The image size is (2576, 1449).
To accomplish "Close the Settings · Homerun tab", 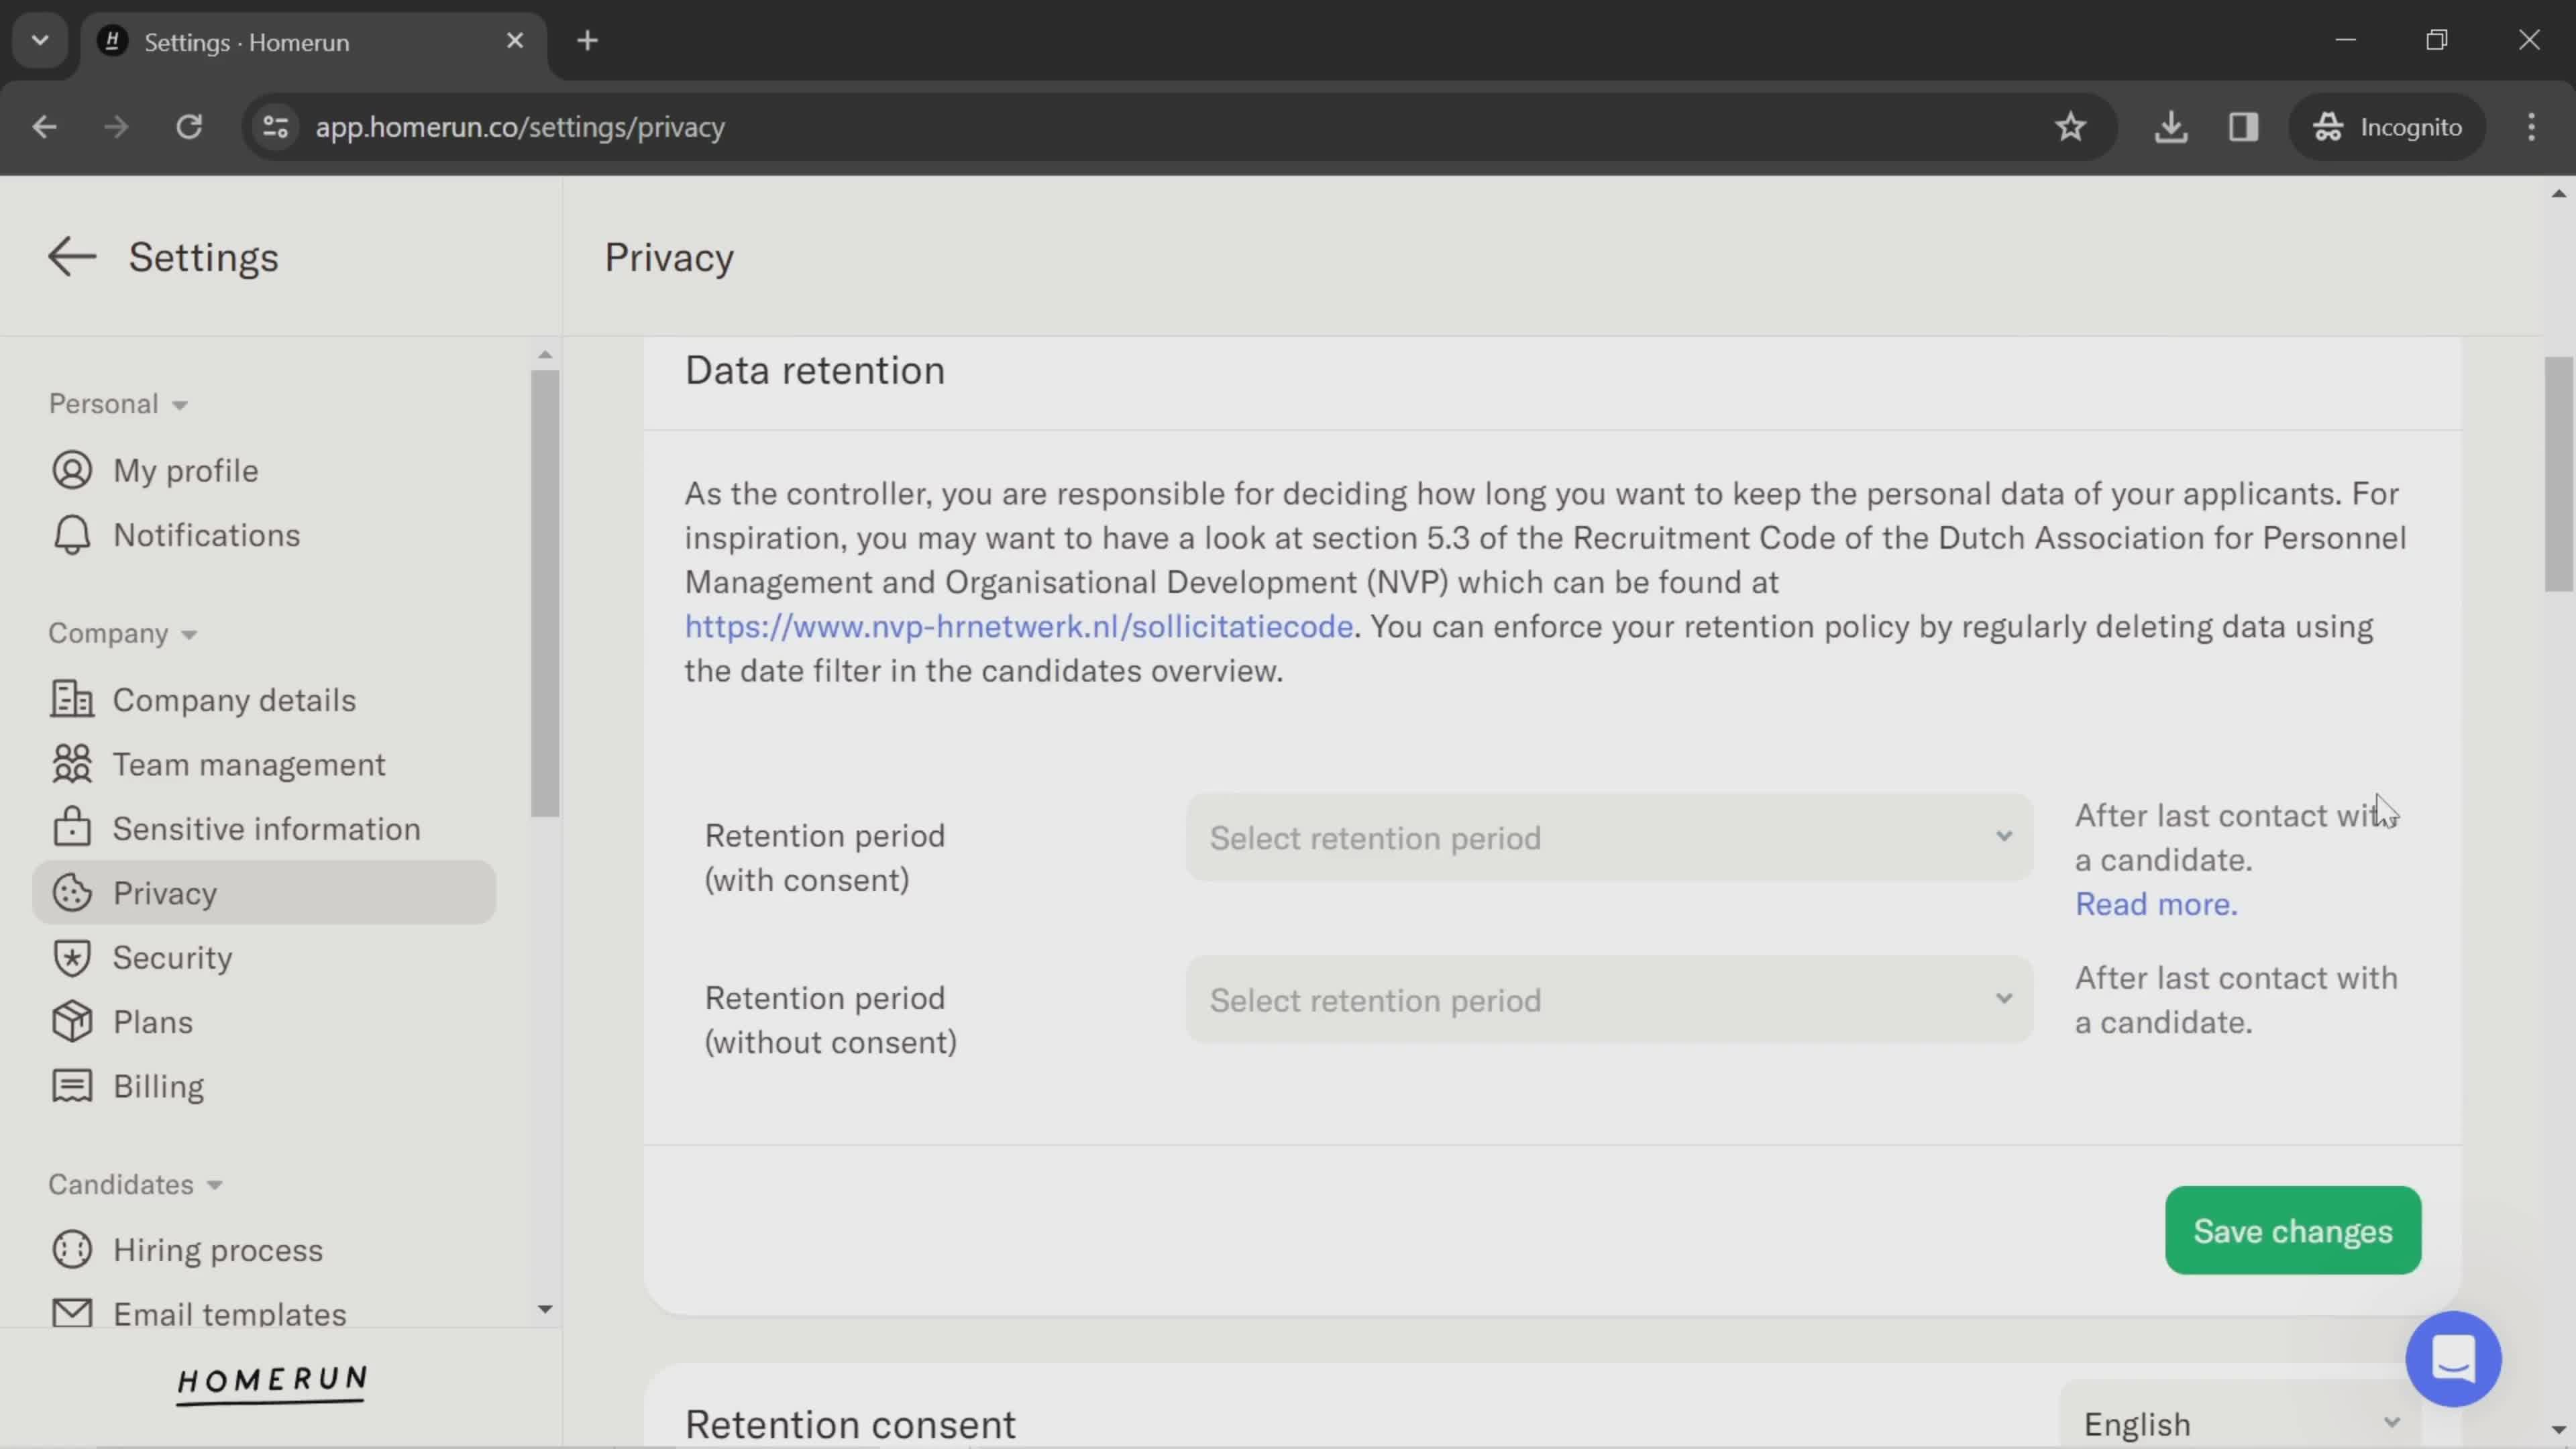I will tap(515, 41).
